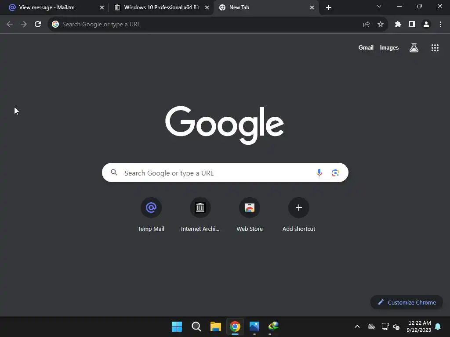Open Internet Download Manager taskbar icon

[273, 326]
